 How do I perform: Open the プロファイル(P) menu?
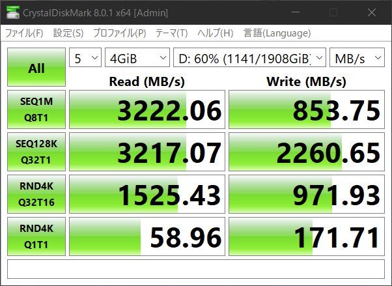(120, 33)
